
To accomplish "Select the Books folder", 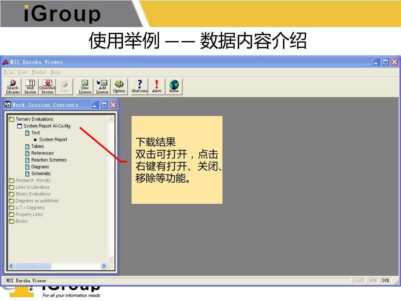I will click(x=22, y=221).
